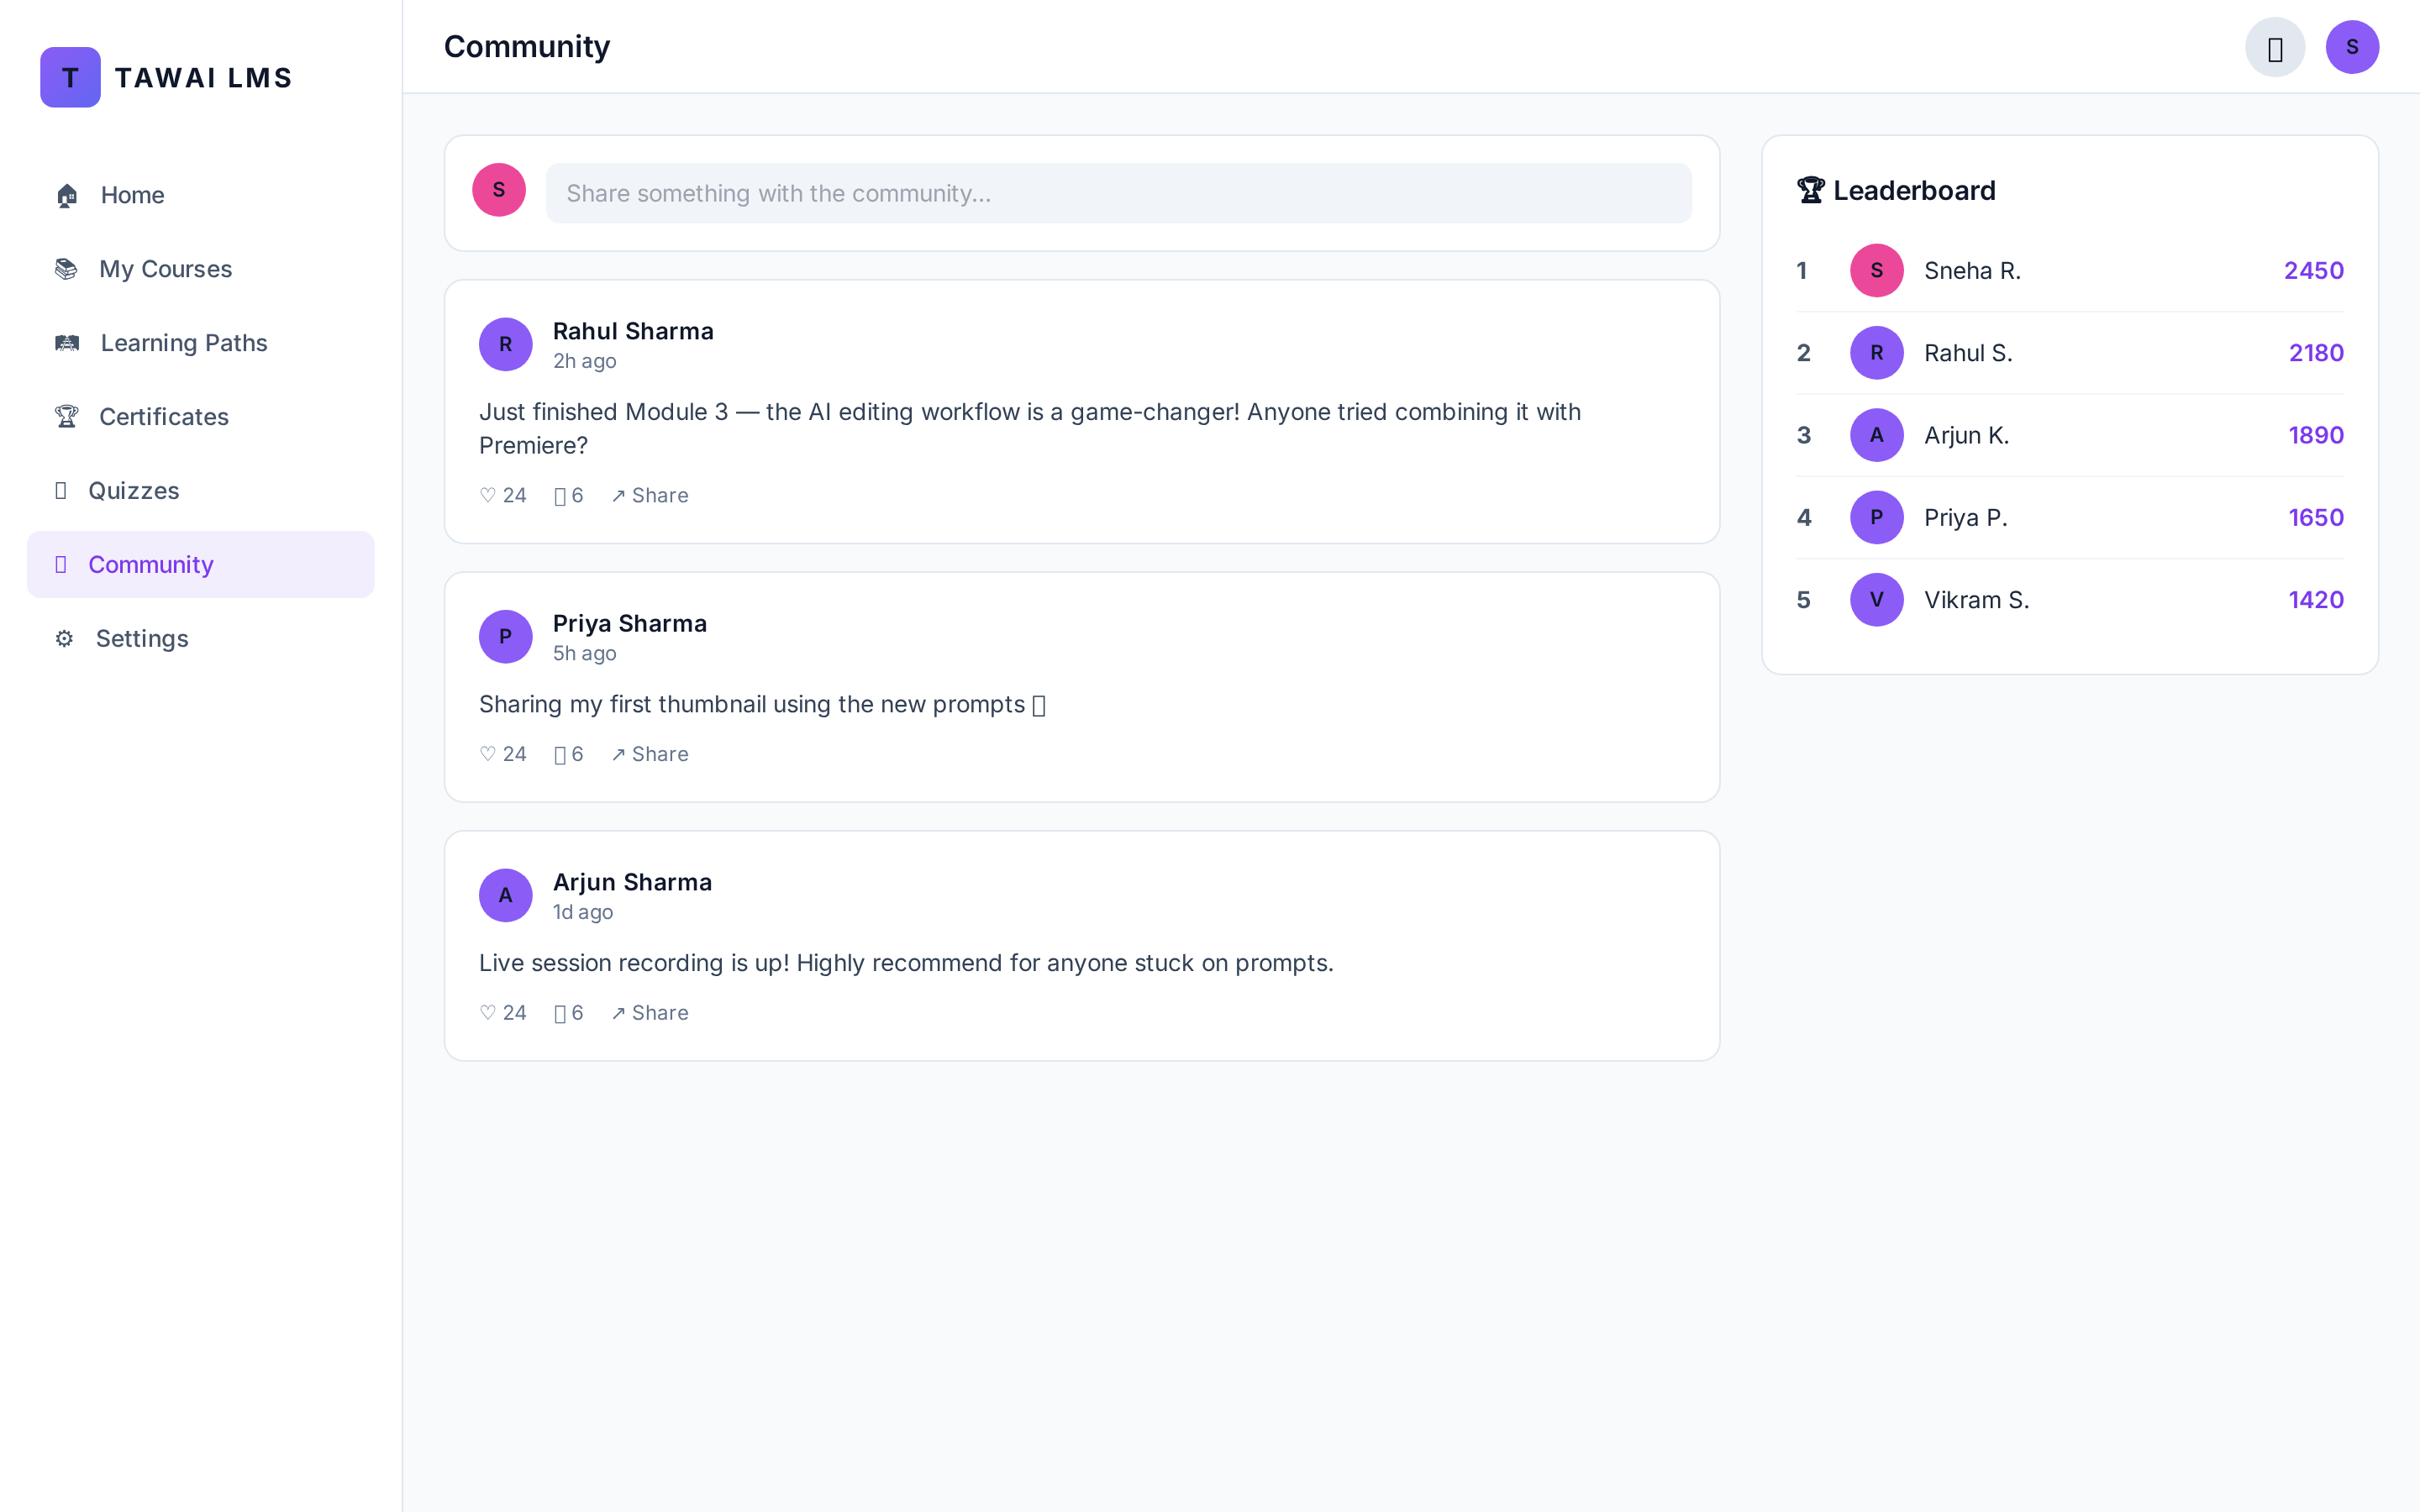Viewport: 2420px width, 1512px height.
Task: Click the first thumbnail post text
Action: click(x=762, y=704)
